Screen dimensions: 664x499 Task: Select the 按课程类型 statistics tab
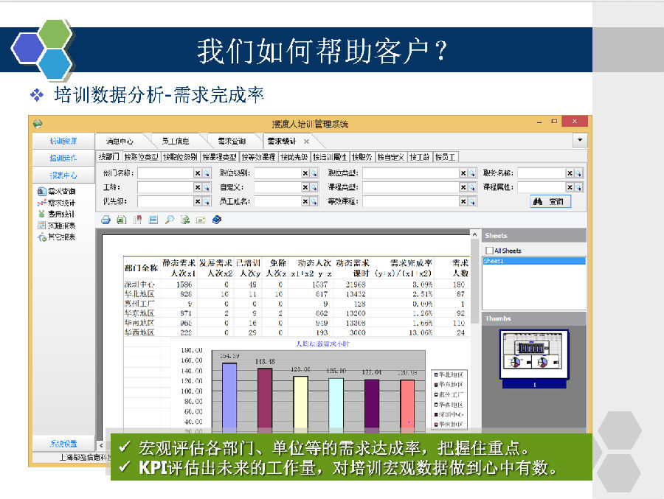click(x=219, y=157)
